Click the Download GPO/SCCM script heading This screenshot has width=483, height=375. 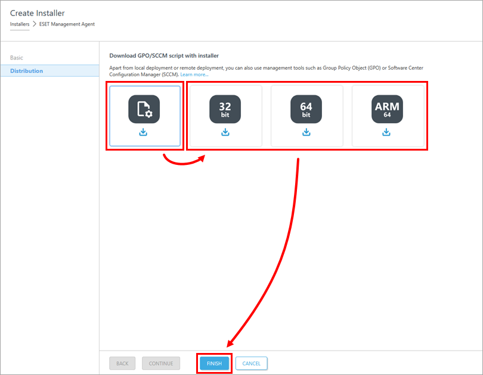coord(164,55)
